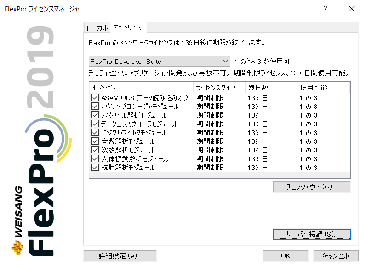The height and width of the screenshot is (265, 366).
Task: Click 1 の 3 in 人体振動解析モジュール row
Action: point(309,159)
